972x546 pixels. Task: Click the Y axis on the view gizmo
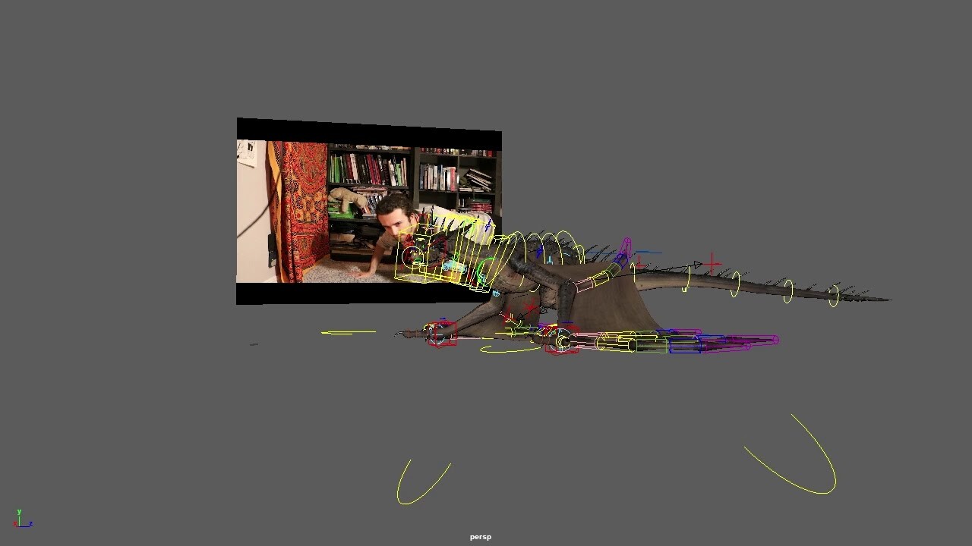pos(19,512)
